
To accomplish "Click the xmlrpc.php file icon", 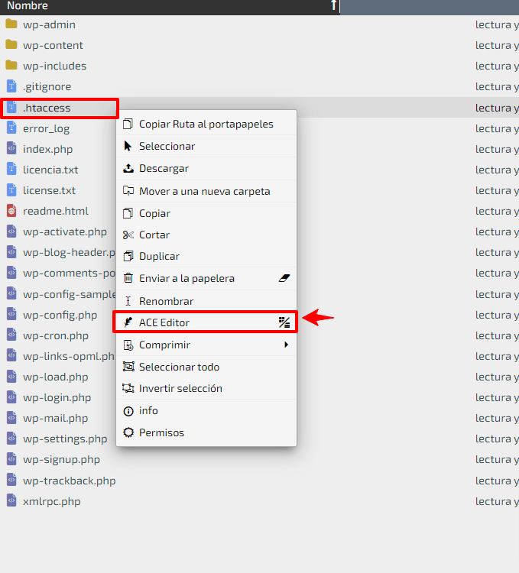I will (11, 501).
